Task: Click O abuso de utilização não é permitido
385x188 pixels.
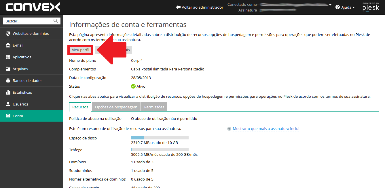Action: pyautogui.click(x=164, y=118)
